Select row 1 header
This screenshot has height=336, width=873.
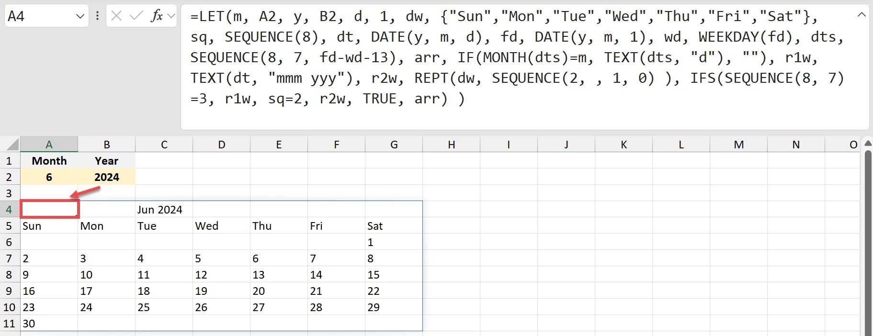10,161
